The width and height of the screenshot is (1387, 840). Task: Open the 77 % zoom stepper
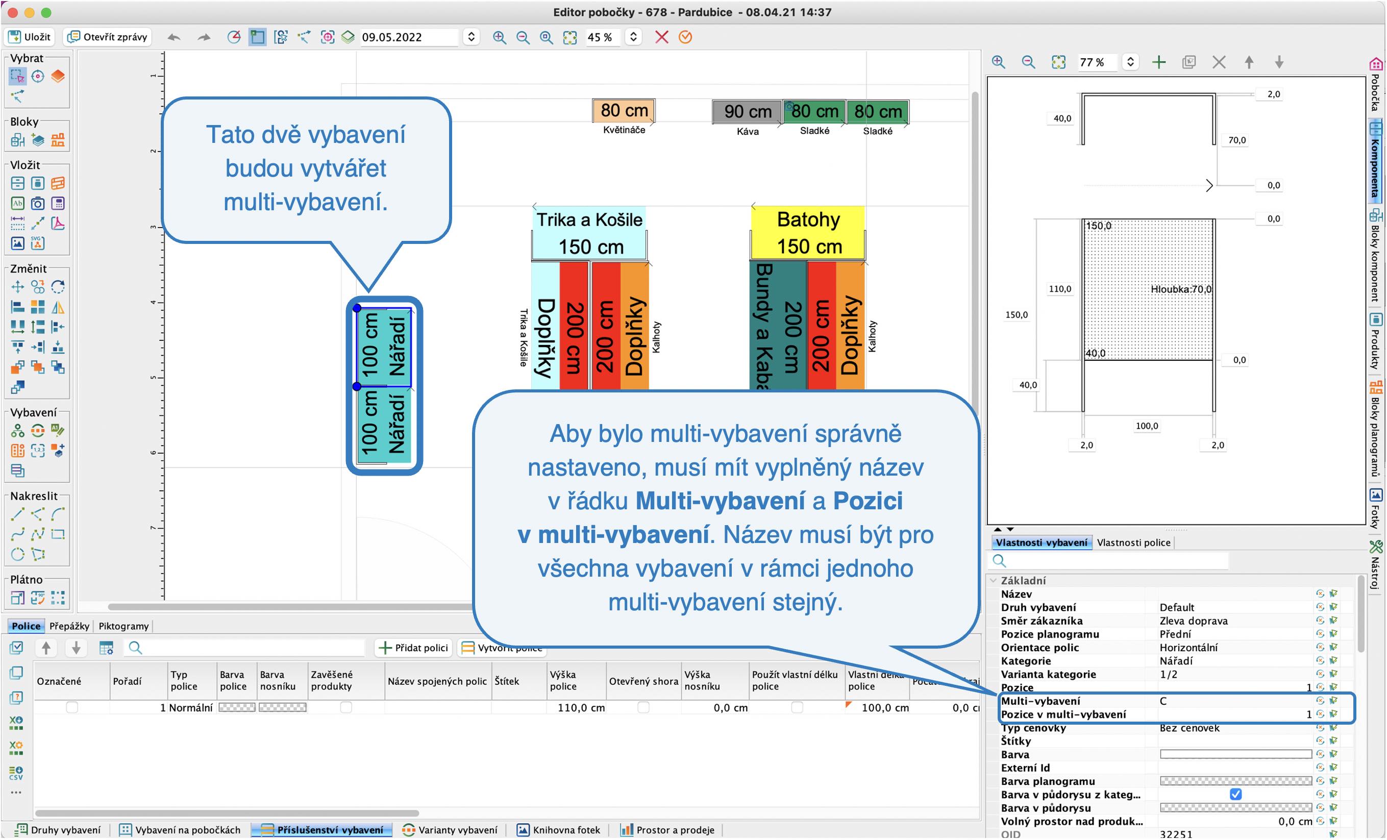coord(1130,62)
